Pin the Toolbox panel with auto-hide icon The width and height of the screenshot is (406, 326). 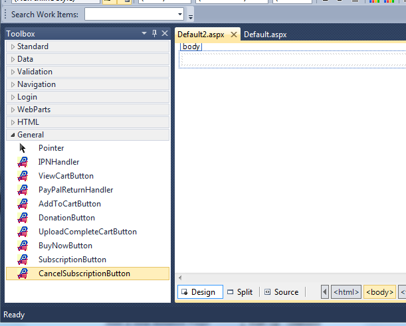154,34
